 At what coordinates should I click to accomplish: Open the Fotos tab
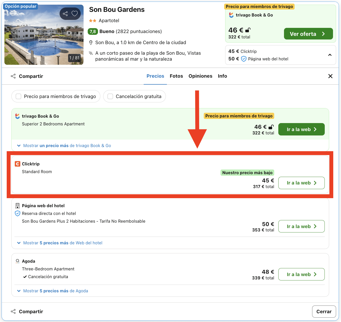pyautogui.click(x=176, y=76)
